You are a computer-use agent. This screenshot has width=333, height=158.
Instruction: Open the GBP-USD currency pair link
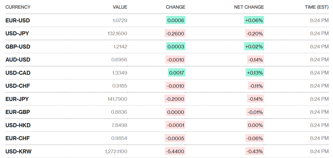coord(18,47)
